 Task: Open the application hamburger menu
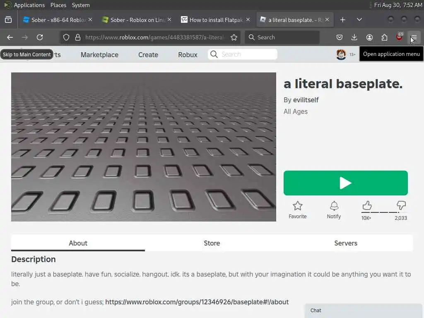point(414,37)
